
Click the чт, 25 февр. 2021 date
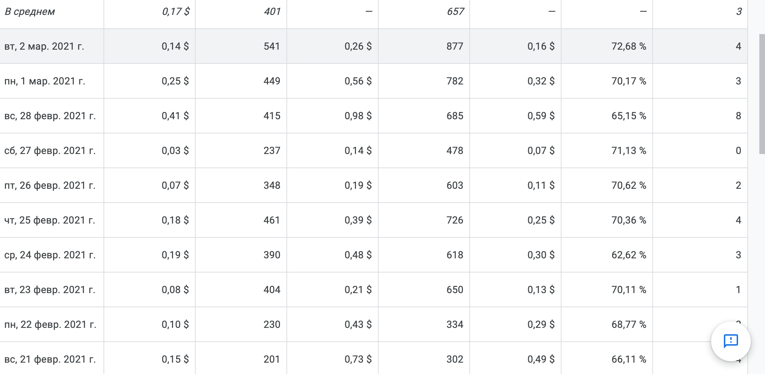pos(50,220)
